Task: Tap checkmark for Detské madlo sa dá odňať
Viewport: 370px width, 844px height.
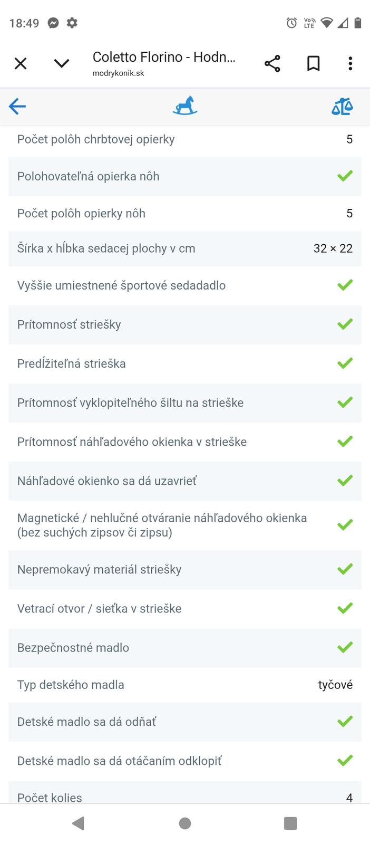Action: (x=345, y=721)
